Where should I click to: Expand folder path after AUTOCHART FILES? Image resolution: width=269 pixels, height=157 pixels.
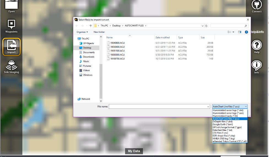[146, 26]
